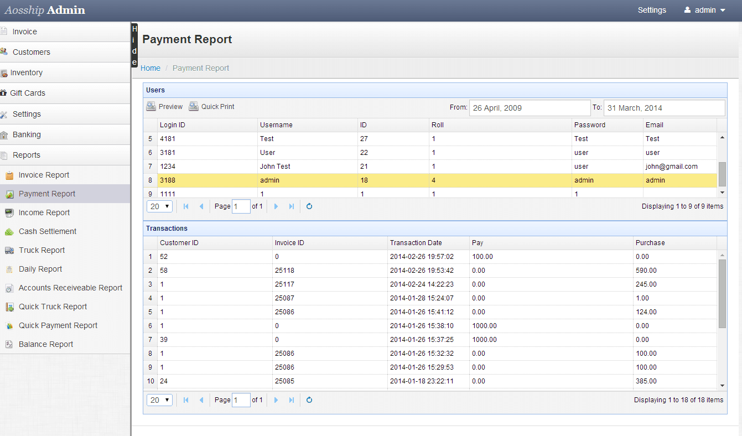
Task: Click the Reports sidebar icon
Action: (x=3, y=155)
